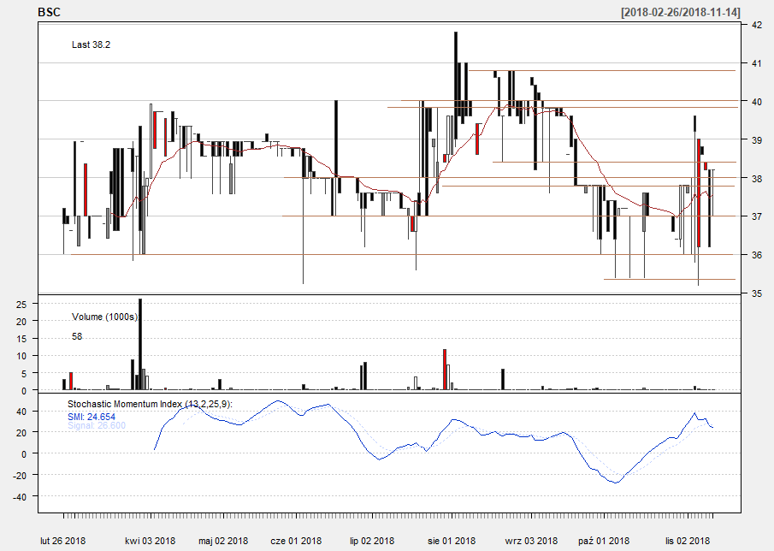
Task: Click the 'lut 26 2018' date label
Action: coord(63,541)
